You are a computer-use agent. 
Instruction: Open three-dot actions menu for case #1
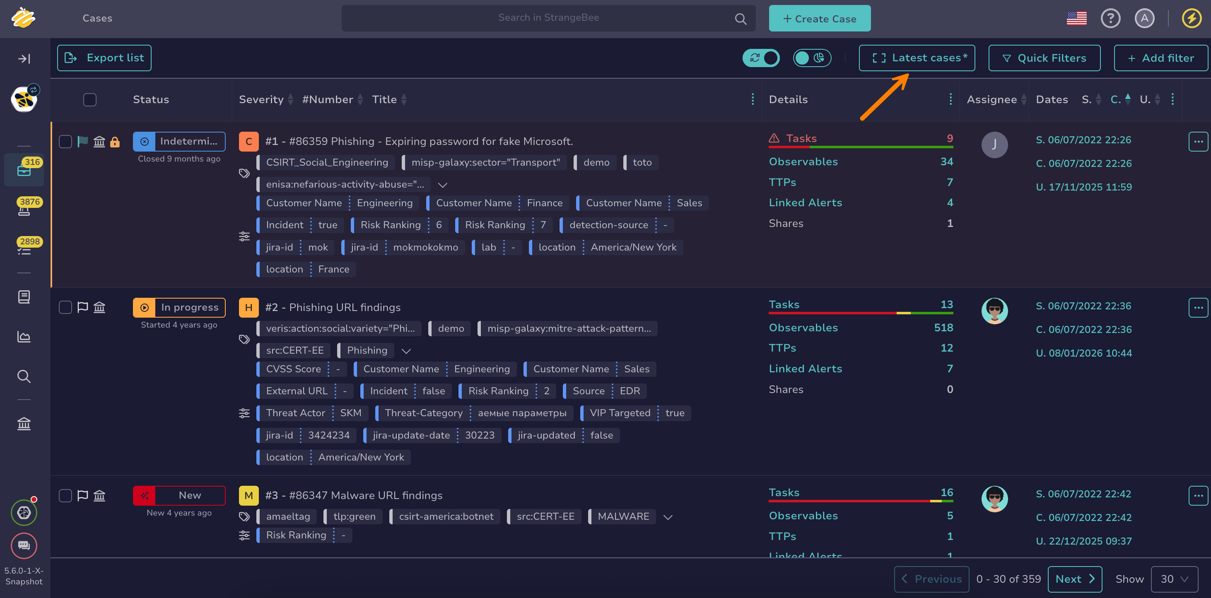coord(1198,142)
